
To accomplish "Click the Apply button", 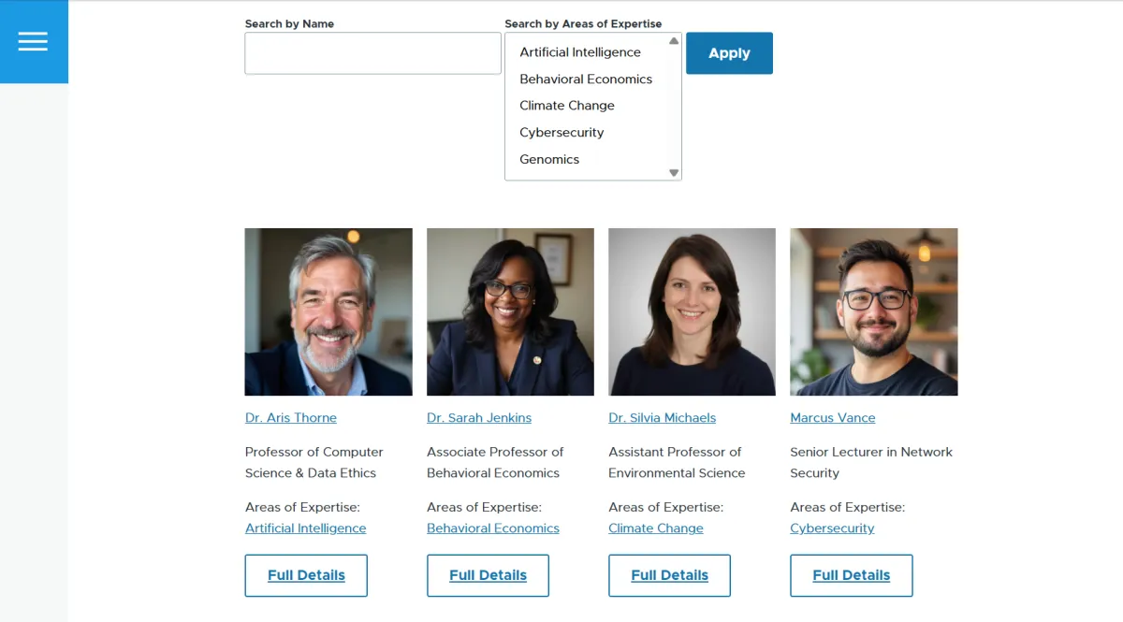I will click(x=729, y=53).
